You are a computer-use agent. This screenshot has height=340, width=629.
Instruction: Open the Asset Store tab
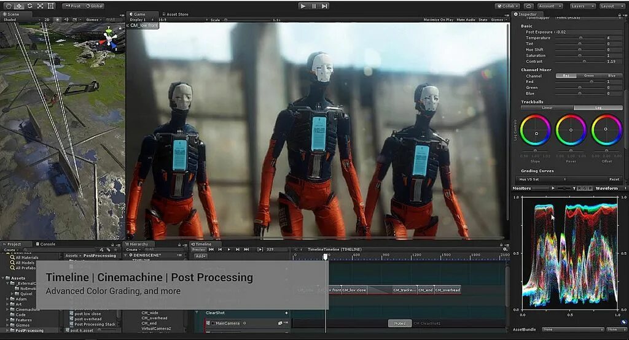click(175, 14)
